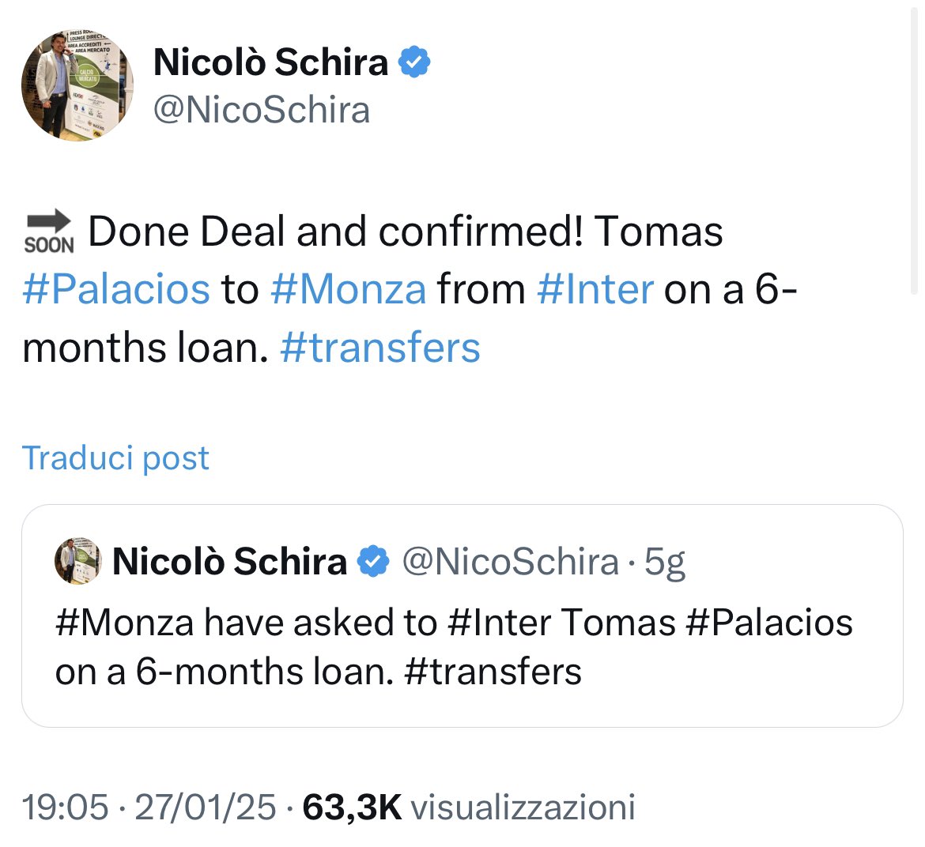Click the SOON arrow emoji in the post
925x847 pixels.
[x=49, y=232]
